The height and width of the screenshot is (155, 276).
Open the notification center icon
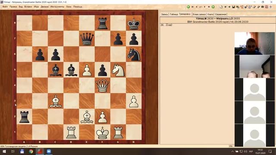(270, 151)
